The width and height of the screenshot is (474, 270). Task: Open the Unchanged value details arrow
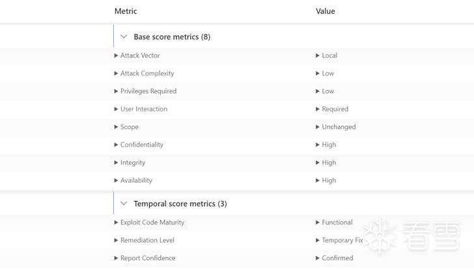point(318,127)
